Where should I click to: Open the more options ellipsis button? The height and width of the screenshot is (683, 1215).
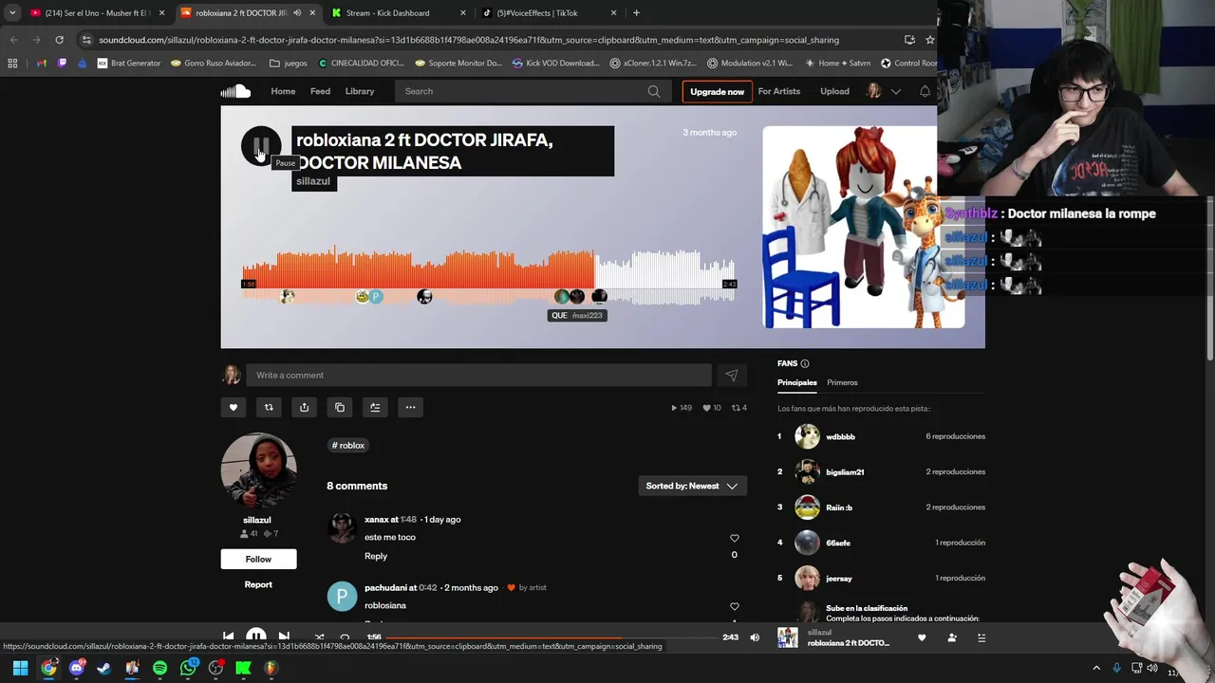(410, 407)
